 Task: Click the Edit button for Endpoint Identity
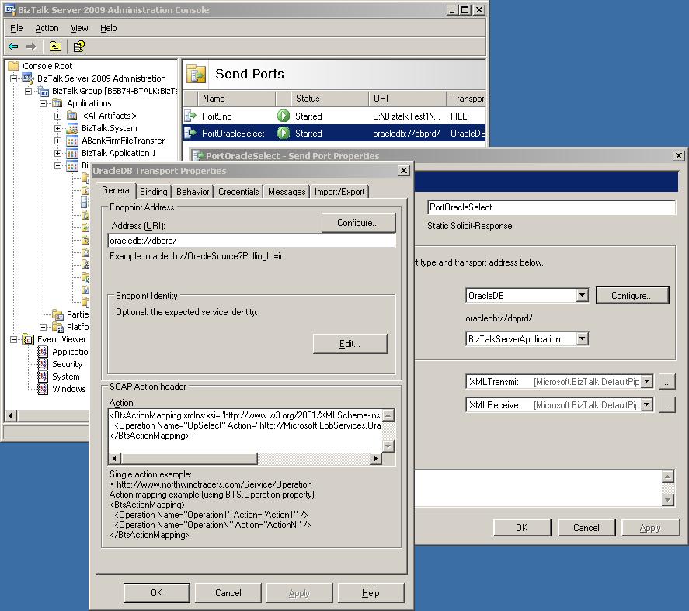[x=350, y=344]
